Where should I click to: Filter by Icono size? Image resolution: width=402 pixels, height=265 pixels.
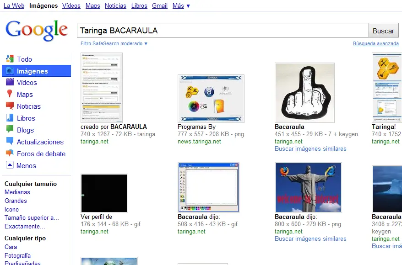[x=11, y=210]
